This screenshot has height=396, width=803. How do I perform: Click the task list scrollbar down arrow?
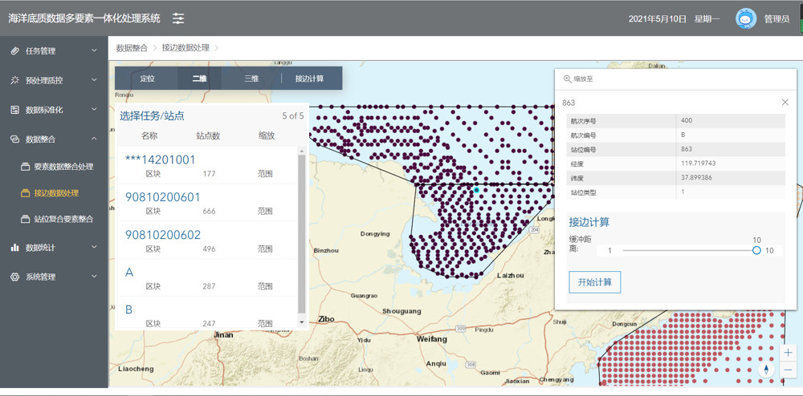[x=302, y=322]
